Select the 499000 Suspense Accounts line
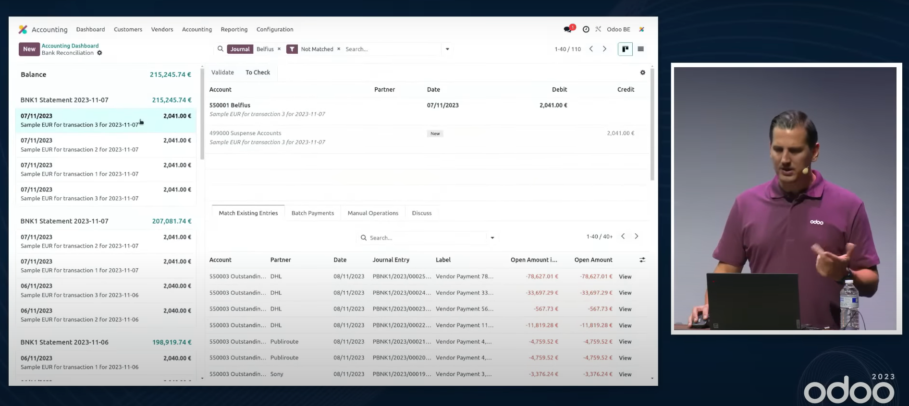 pyautogui.click(x=427, y=138)
